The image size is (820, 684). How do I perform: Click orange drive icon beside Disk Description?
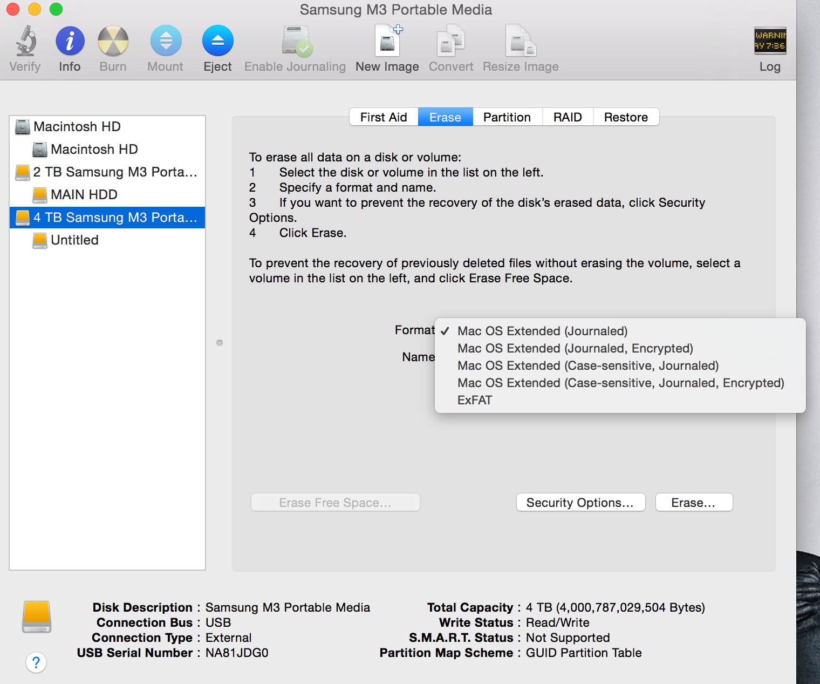37,617
